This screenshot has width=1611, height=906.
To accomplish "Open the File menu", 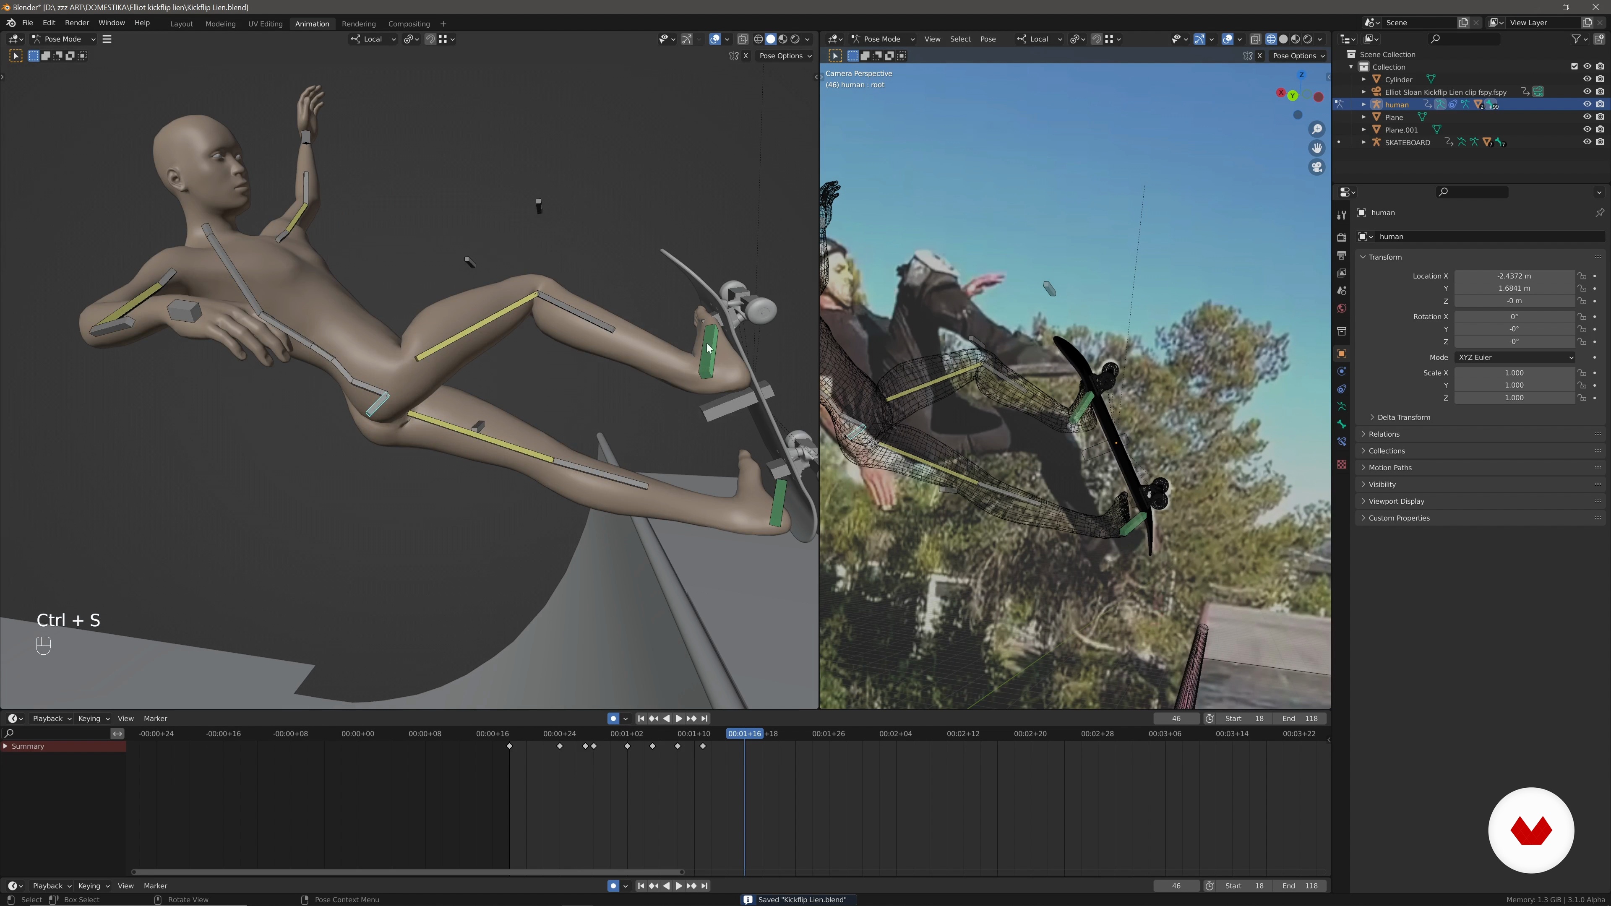I will [28, 23].
